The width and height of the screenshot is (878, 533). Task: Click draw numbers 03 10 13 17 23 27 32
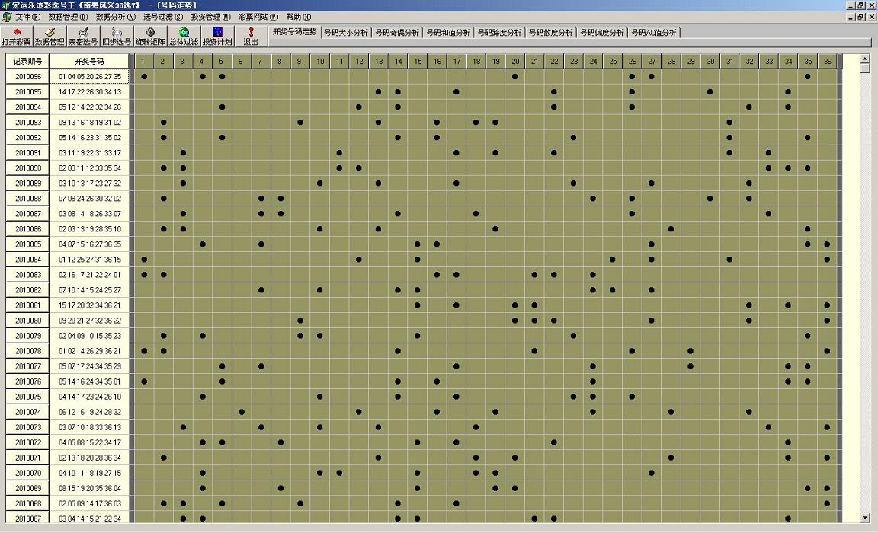89,184
